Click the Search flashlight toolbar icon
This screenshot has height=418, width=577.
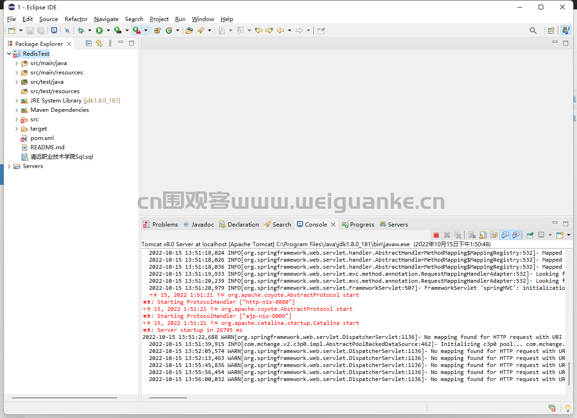tap(200, 30)
